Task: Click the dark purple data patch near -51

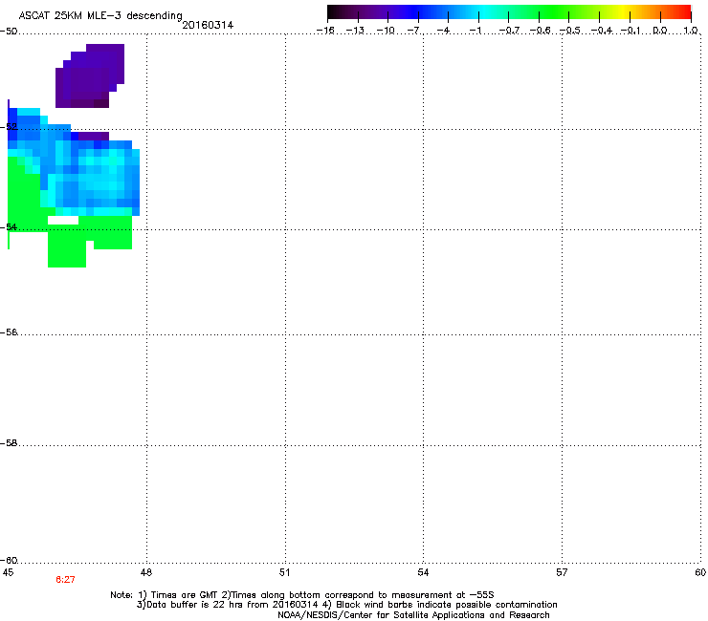Action: 90,75
